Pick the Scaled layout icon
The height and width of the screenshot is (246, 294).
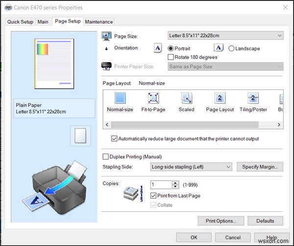pyautogui.click(x=186, y=98)
